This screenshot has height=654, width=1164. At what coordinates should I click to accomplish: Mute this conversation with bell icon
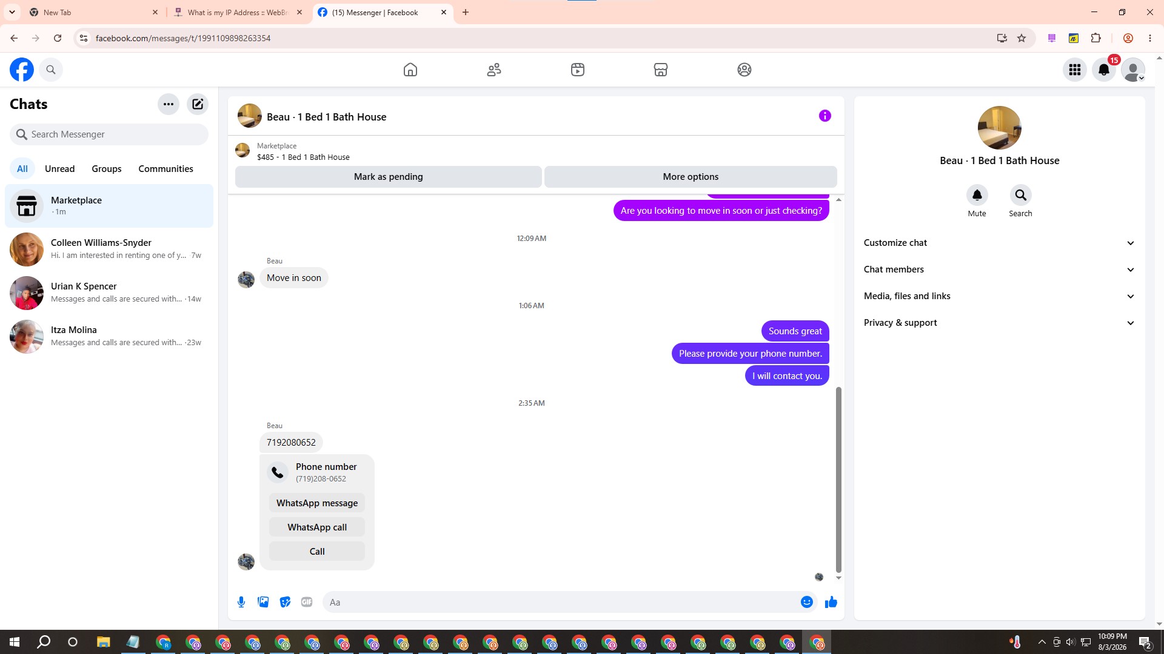(977, 195)
